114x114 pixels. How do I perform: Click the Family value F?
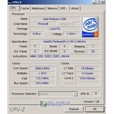click(35, 46)
